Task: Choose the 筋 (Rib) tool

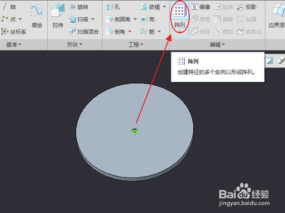Action: (147, 32)
